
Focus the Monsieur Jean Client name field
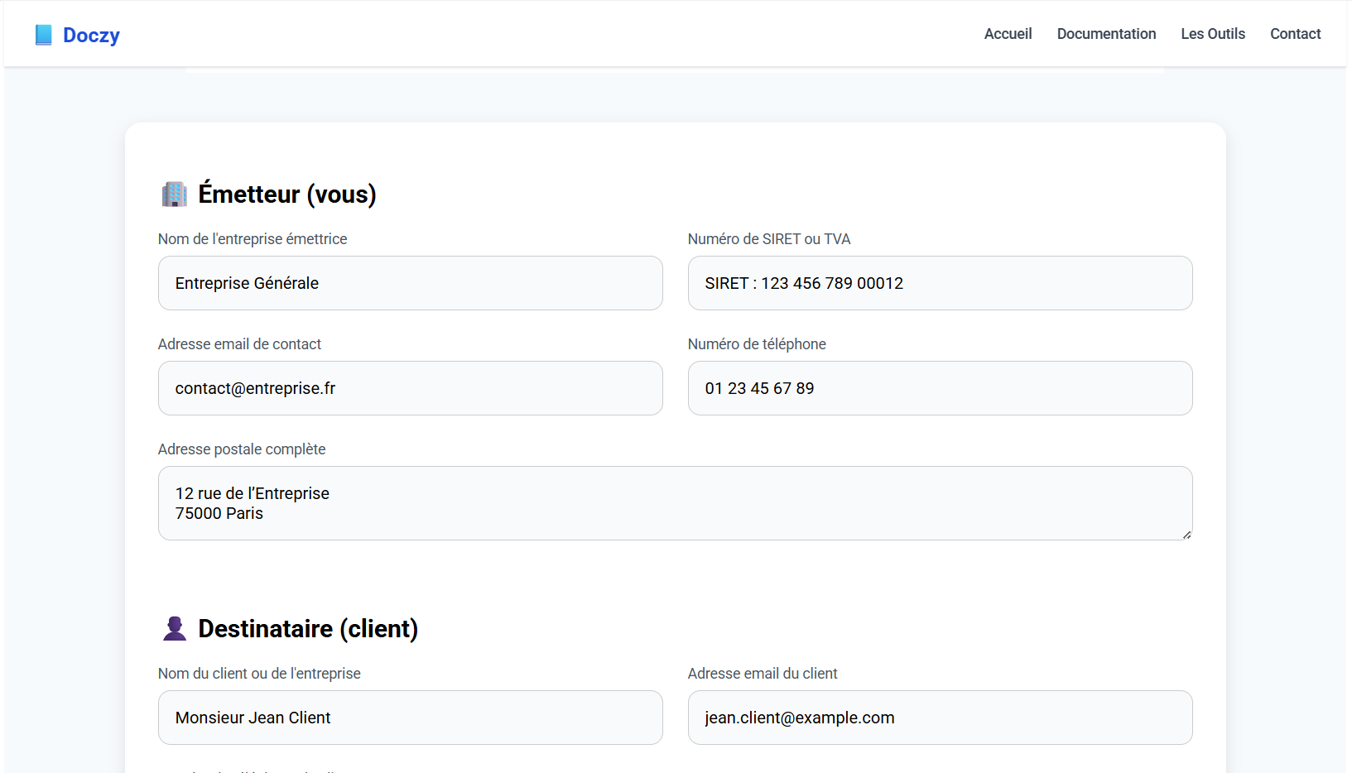410,718
